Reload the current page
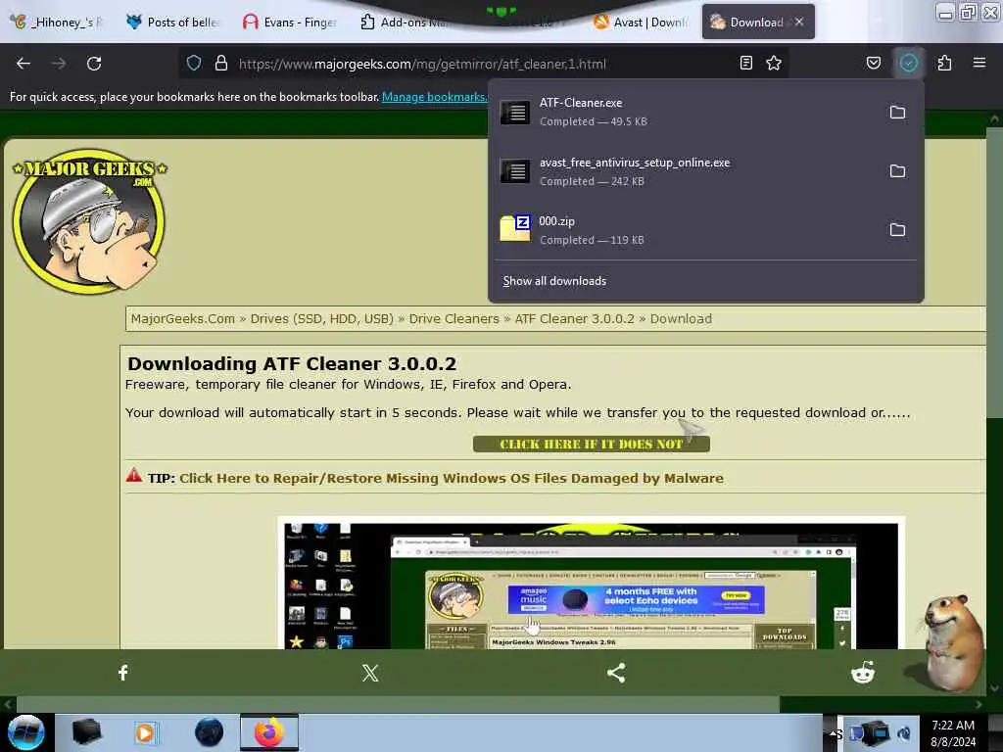 coord(94,64)
